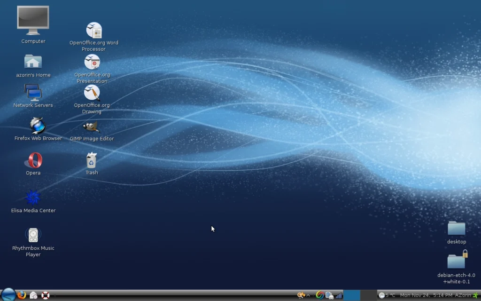Open OpenOffice.org Word Processor
The height and width of the screenshot is (301, 481).
coord(94,30)
